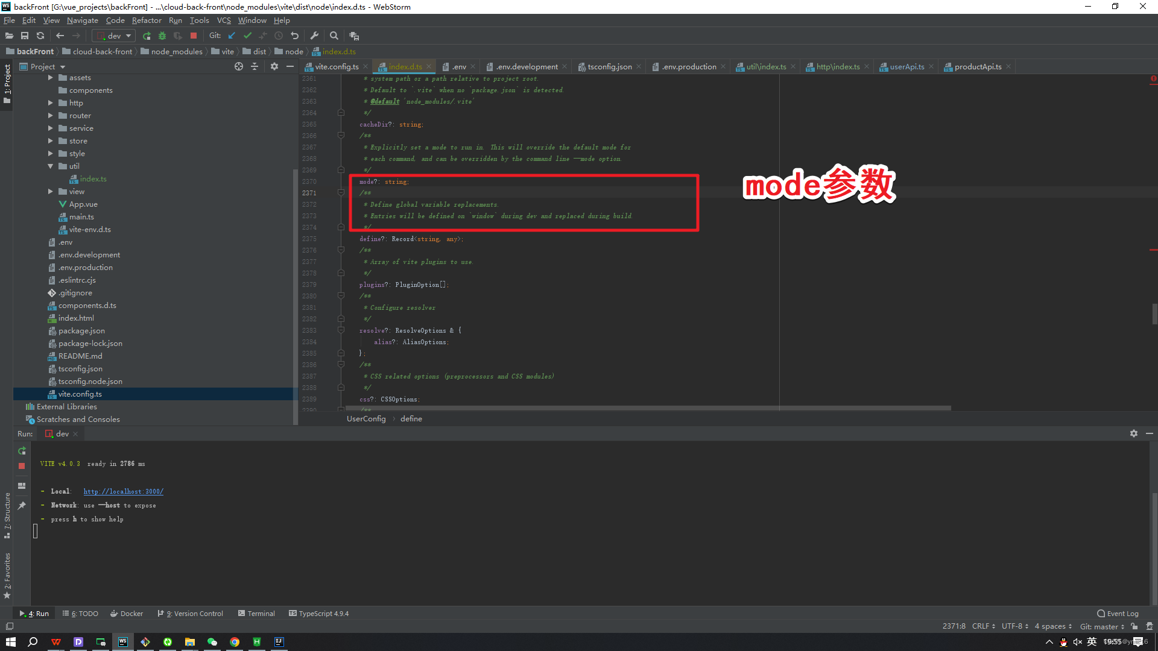Open the Git branch indicator 'master'
This screenshot has height=651, width=1158.
click(1101, 627)
